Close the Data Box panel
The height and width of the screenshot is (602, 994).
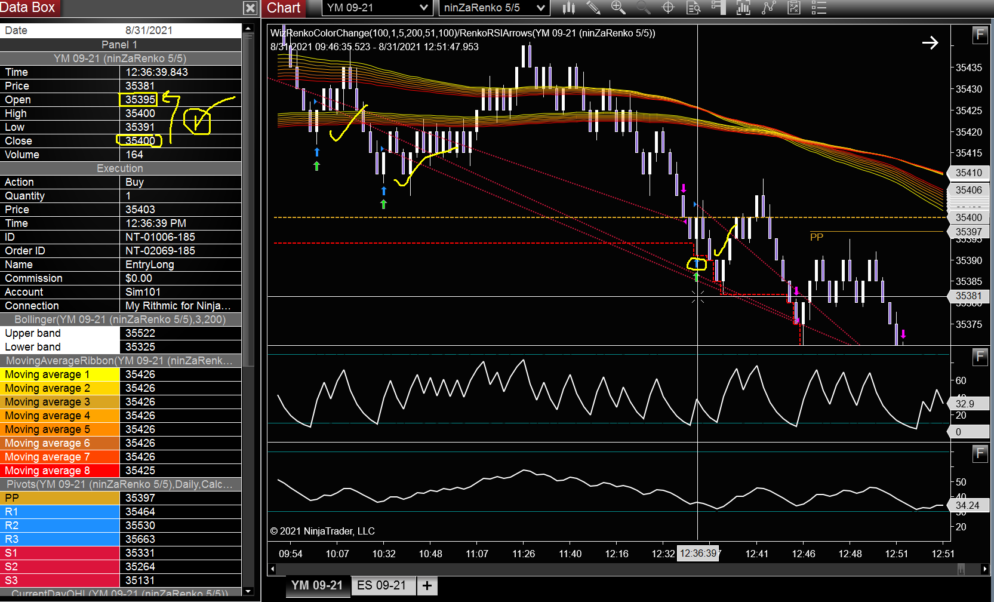(x=251, y=8)
